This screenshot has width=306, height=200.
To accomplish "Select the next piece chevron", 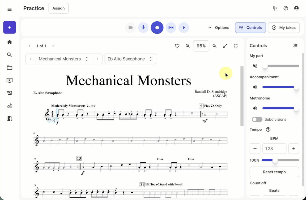I will click(97, 59).
